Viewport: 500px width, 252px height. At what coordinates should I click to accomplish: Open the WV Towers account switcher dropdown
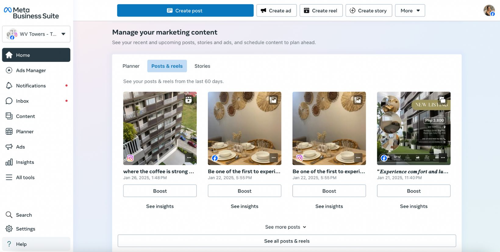tap(36, 34)
